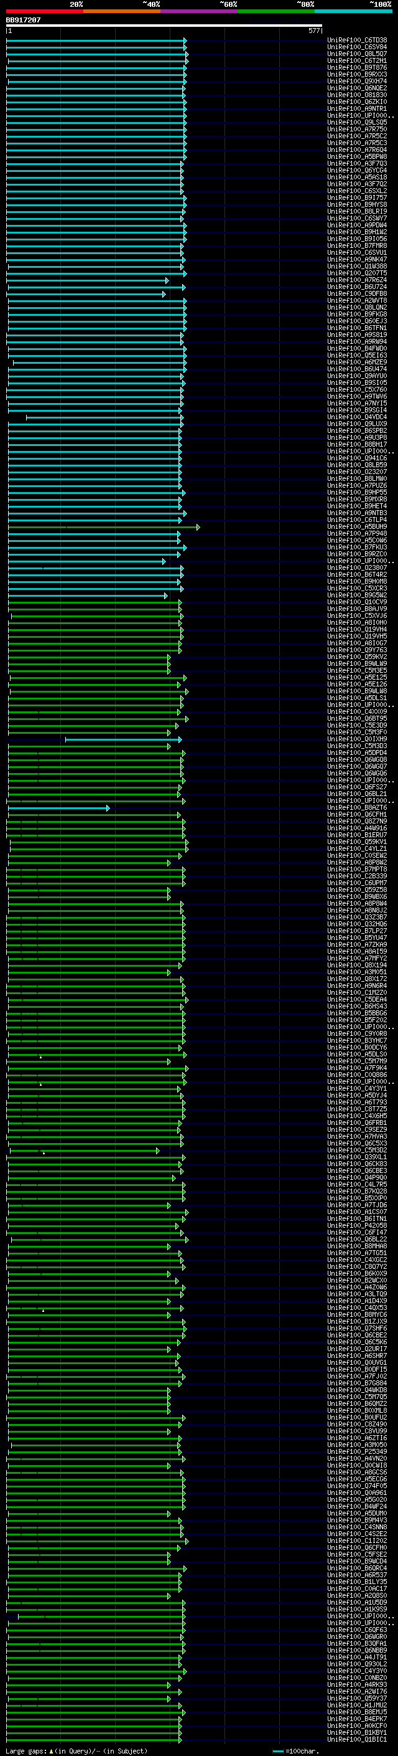Select hit label UniRef100_B4FWD0
The image size is (398, 1756).
point(357,348)
